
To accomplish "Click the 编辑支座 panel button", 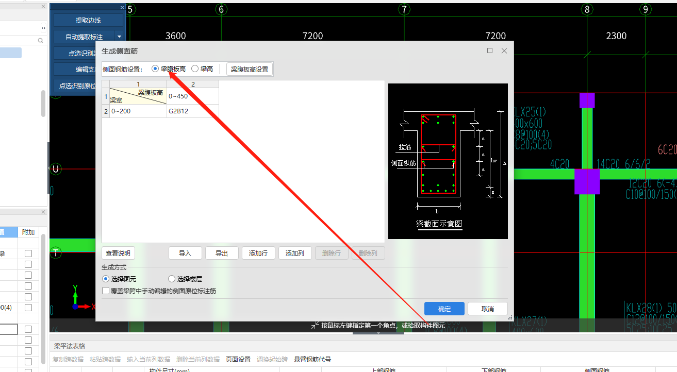I will [x=75, y=70].
